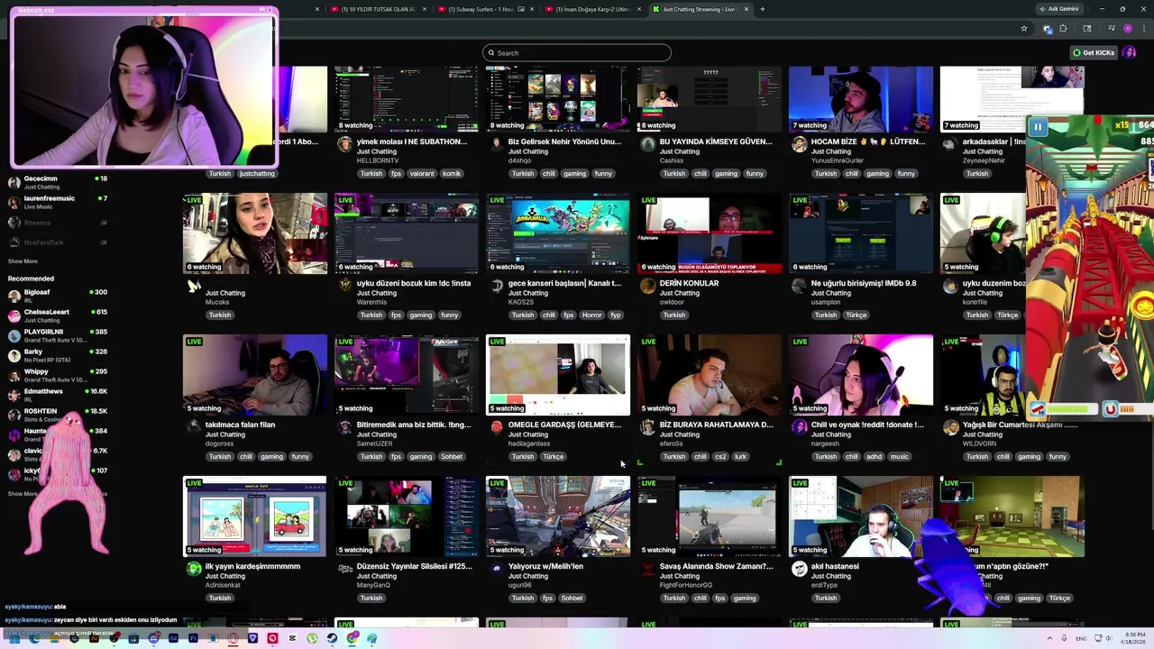Viewport: 1154px width, 649px height.
Task: Click the lurk tag under eferoSs stream
Action: coord(740,456)
